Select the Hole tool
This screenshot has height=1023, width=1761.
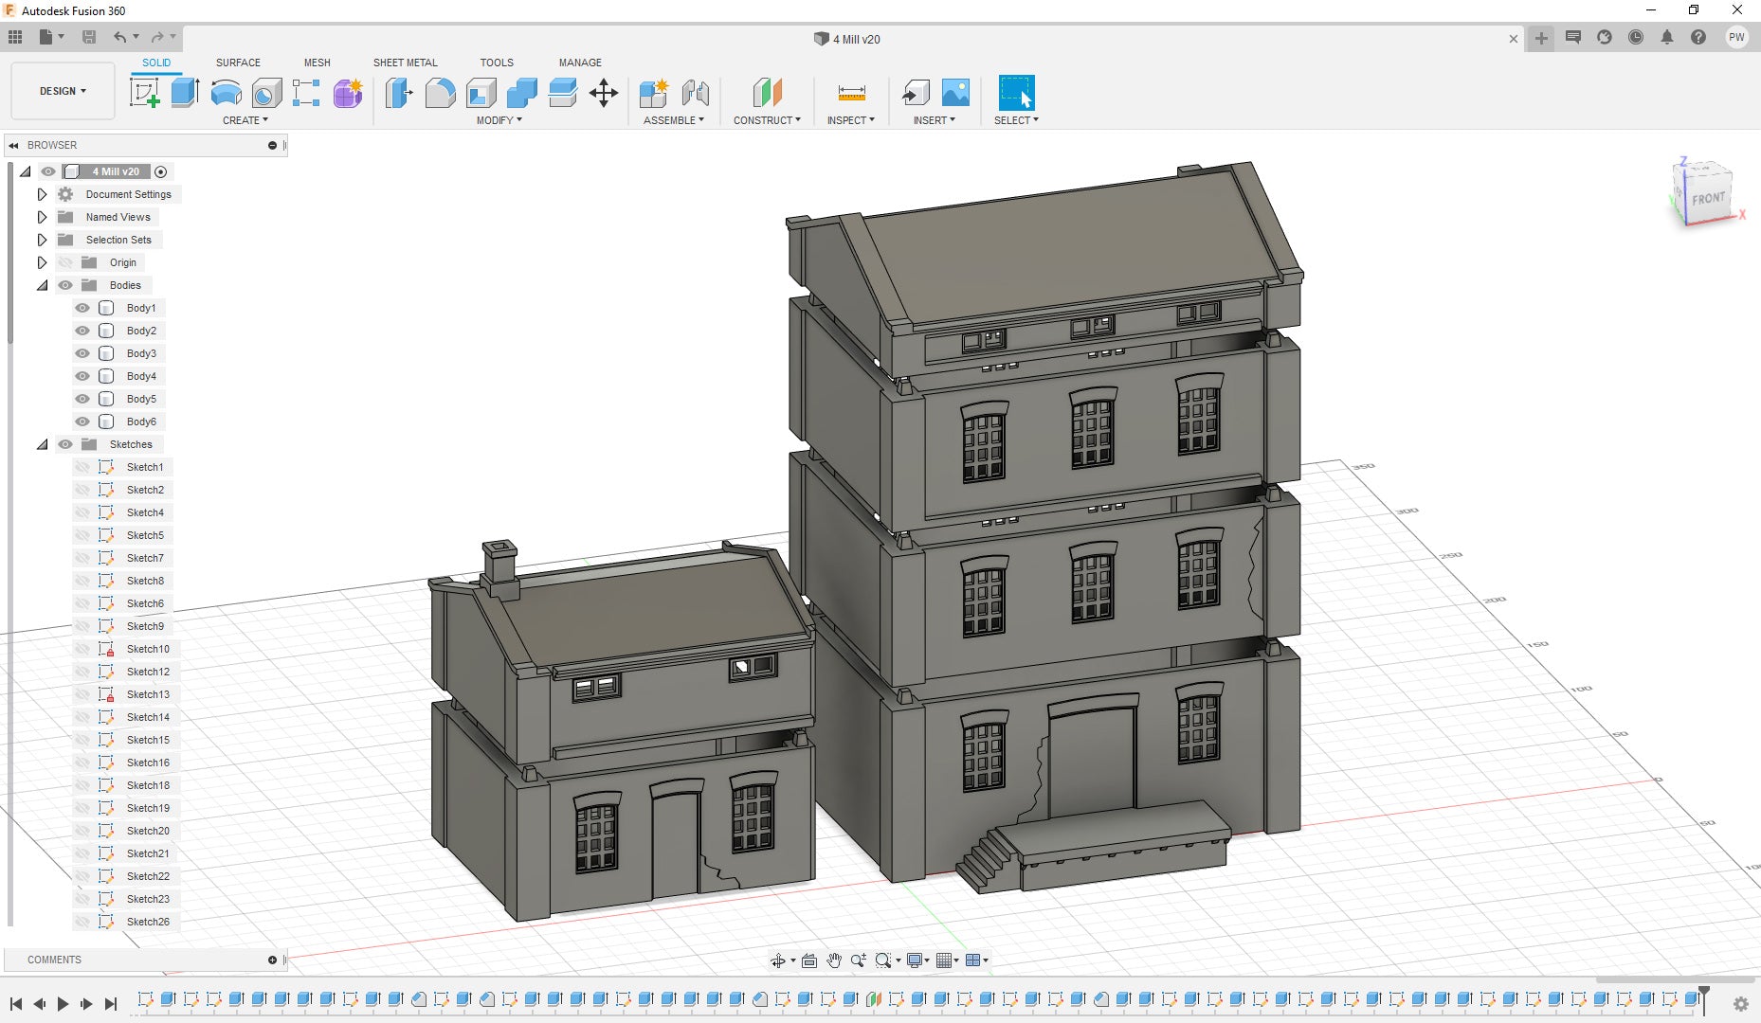(x=266, y=93)
